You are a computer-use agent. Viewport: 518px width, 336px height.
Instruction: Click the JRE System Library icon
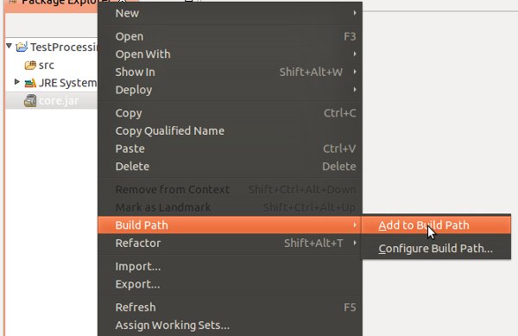point(30,83)
